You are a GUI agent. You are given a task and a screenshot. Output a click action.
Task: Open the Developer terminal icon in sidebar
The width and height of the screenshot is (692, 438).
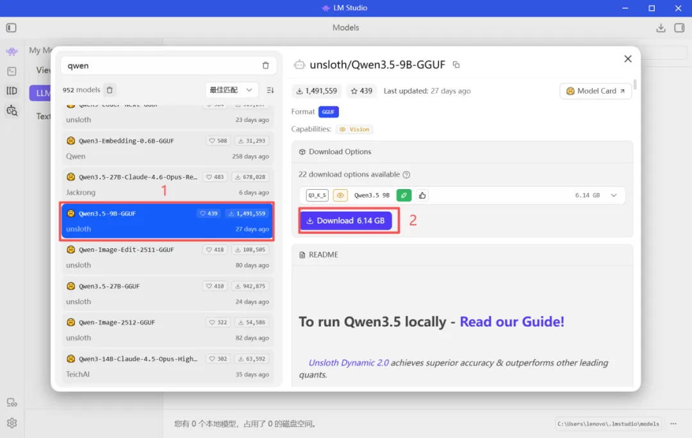[x=12, y=71]
